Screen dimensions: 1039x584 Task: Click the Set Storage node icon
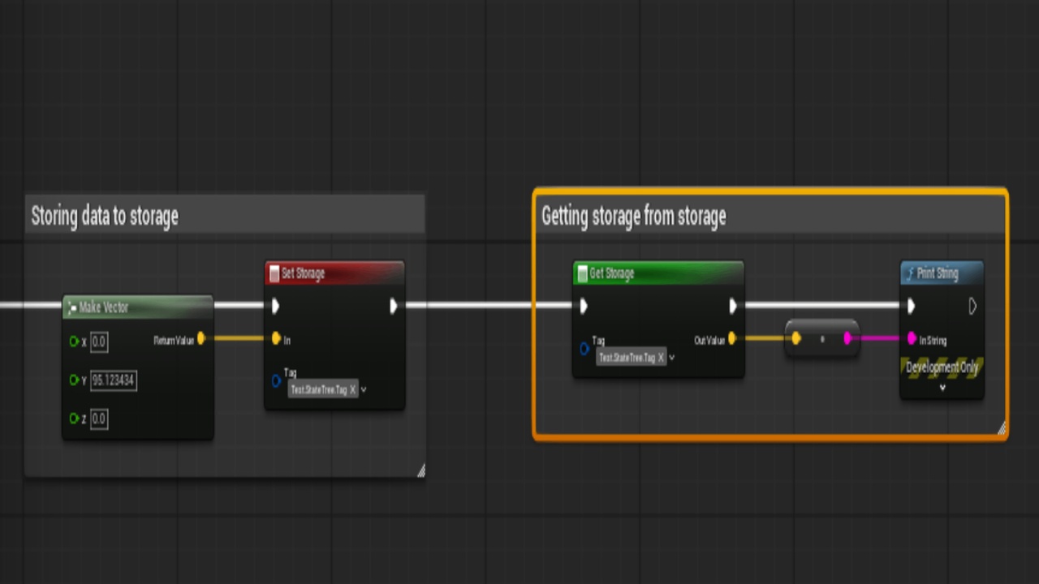tap(274, 274)
